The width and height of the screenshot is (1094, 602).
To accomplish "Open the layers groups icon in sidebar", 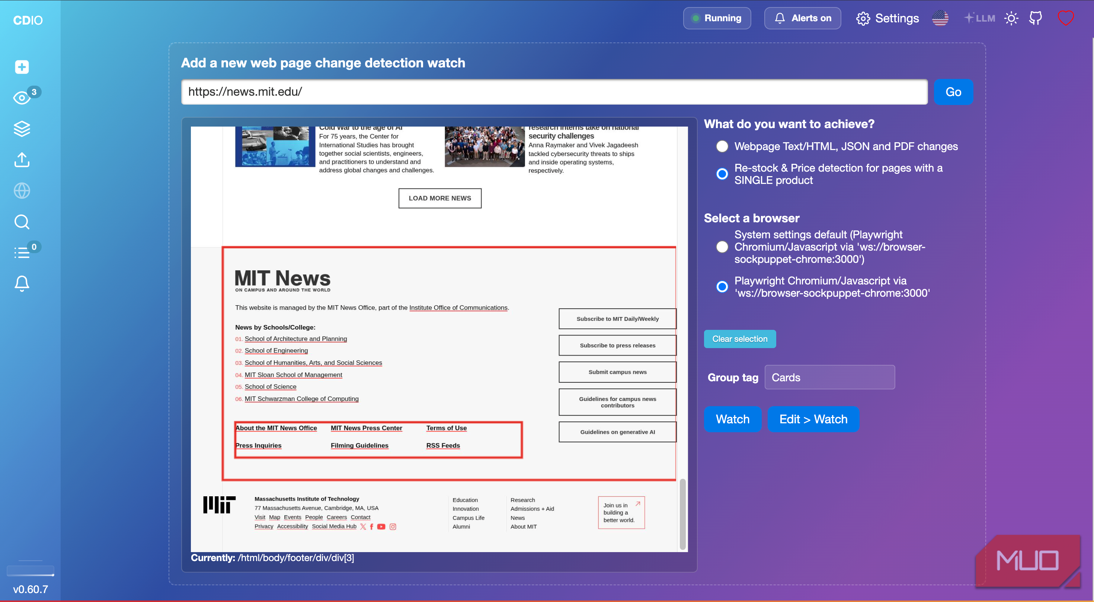I will pyautogui.click(x=22, y=129).
